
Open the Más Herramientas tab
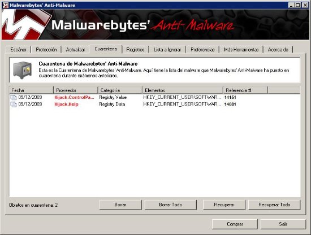coord(241,50)
